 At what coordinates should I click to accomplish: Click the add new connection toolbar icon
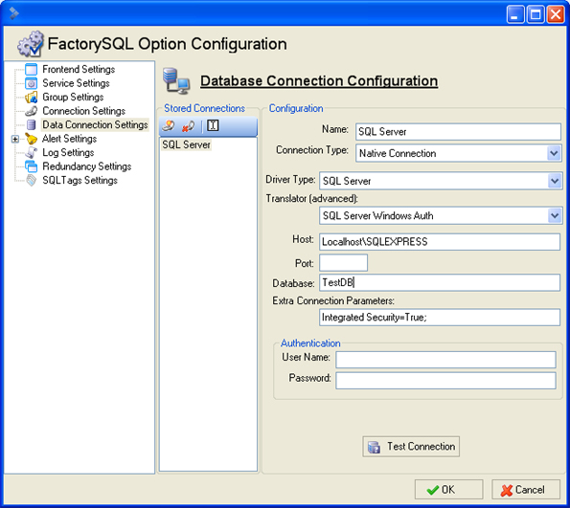click(169, 126)
